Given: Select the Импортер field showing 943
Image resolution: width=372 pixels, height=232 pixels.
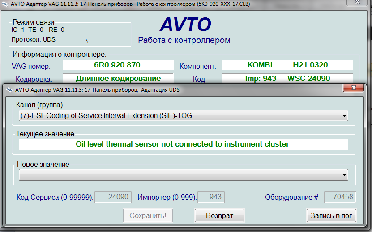Looking at the screenshot, I should pyautogui.click(x=211, y=197).
